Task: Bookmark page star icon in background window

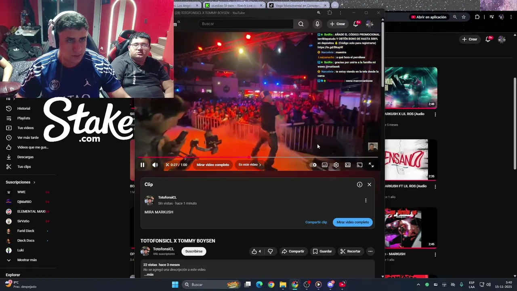Action: (x=464, y=17)
